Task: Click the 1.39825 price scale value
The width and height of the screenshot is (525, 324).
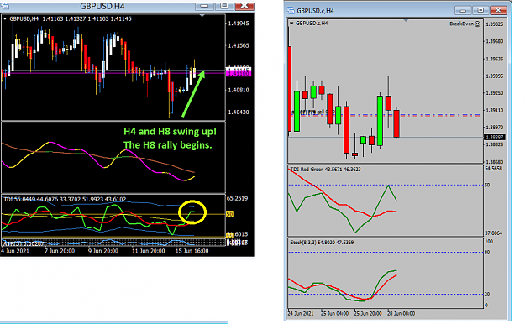Action: coord(495,24)
